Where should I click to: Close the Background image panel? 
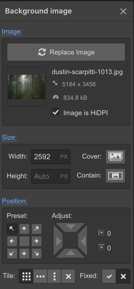123,11
